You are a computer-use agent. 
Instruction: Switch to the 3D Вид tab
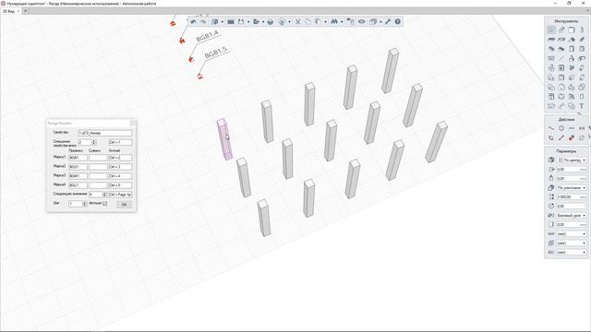[8, 11]
